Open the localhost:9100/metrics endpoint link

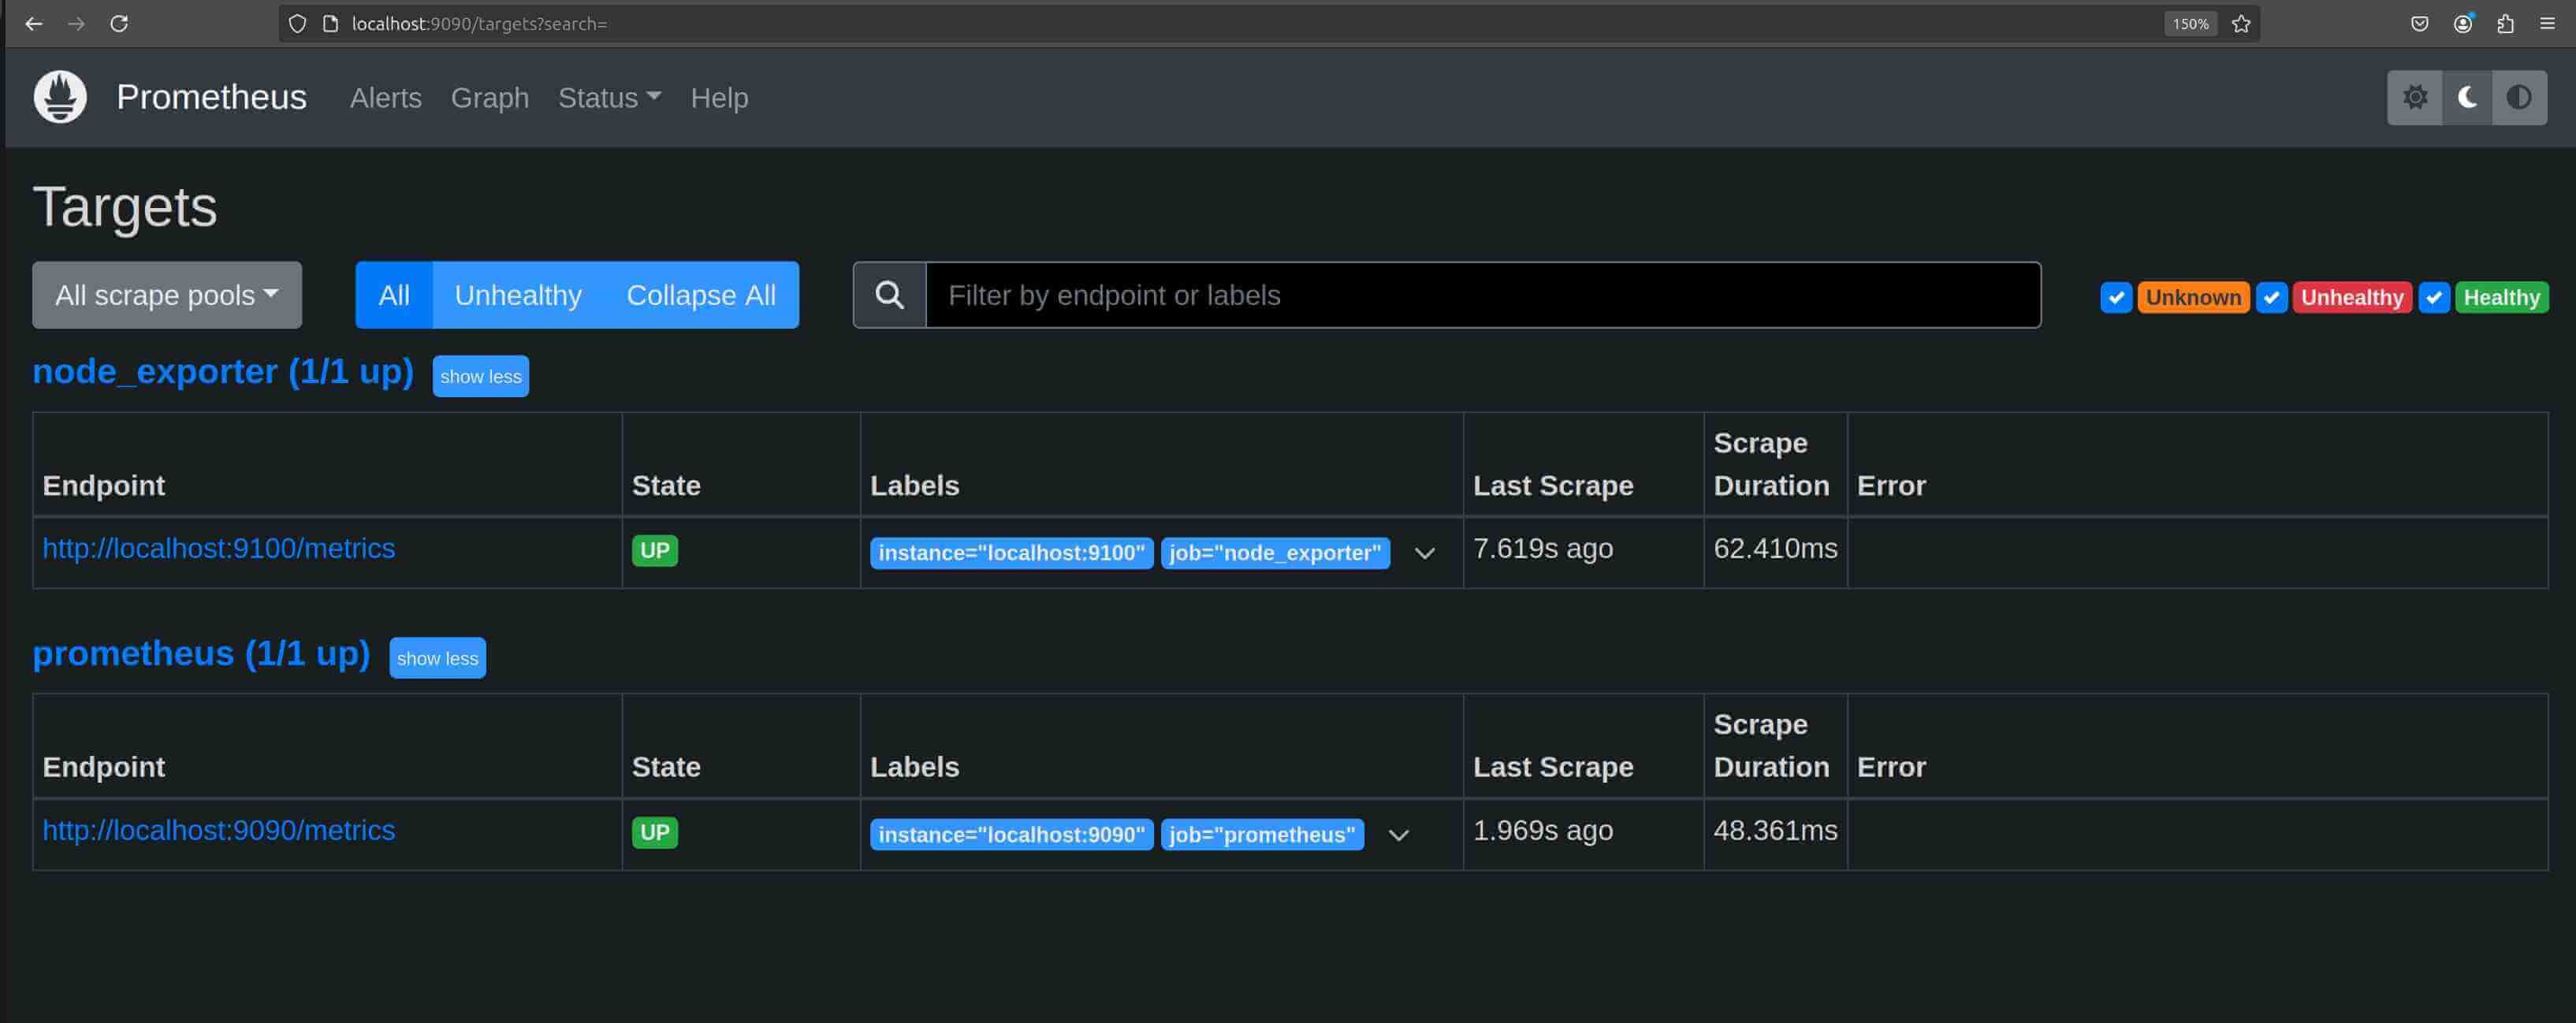click(x=219, y=548)
